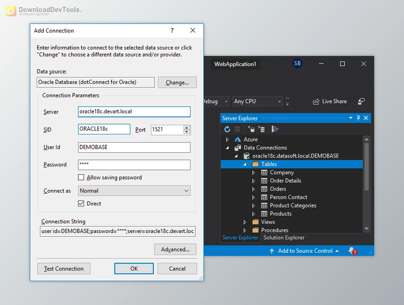The width and height of the screenshot is (404, 305).
Task: Click the Views folder icon
Action: coord(255,222)
